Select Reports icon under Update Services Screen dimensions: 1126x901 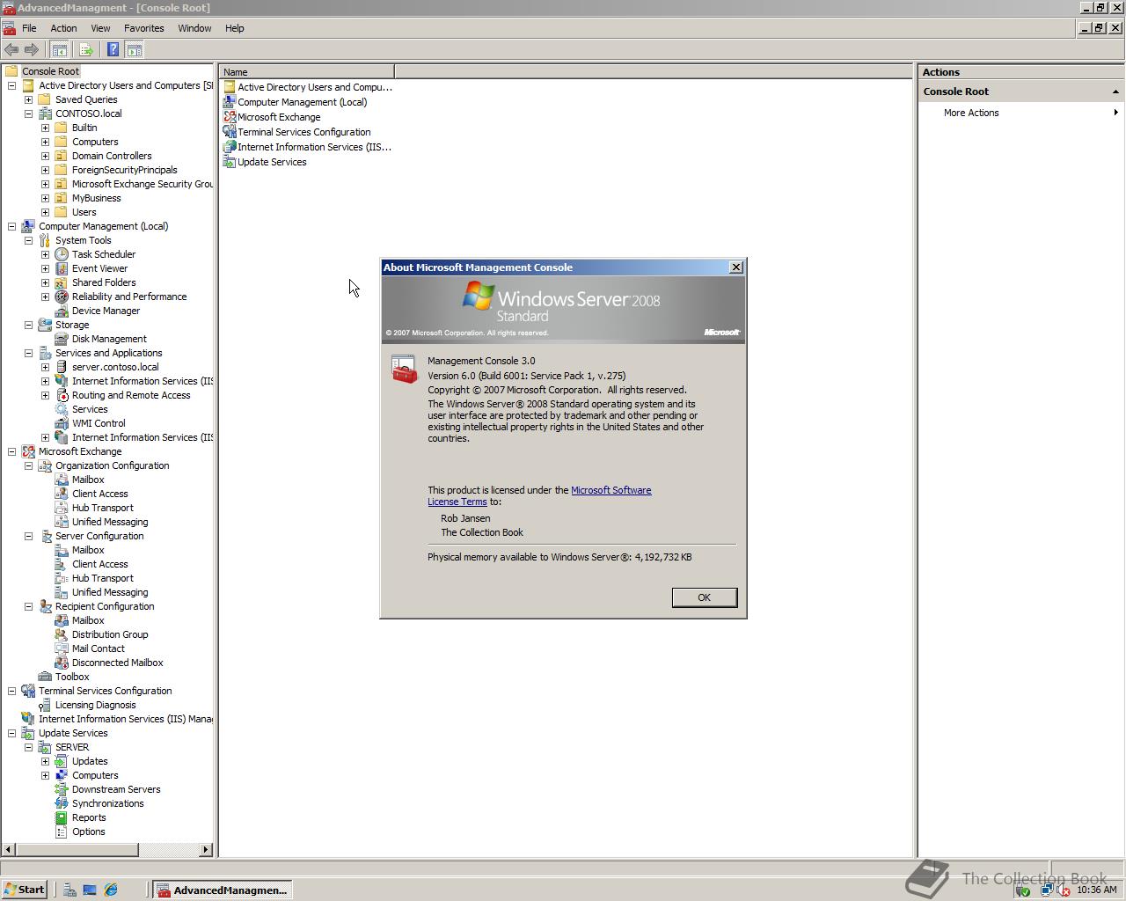pyautogui.click(x=62, y=817)
